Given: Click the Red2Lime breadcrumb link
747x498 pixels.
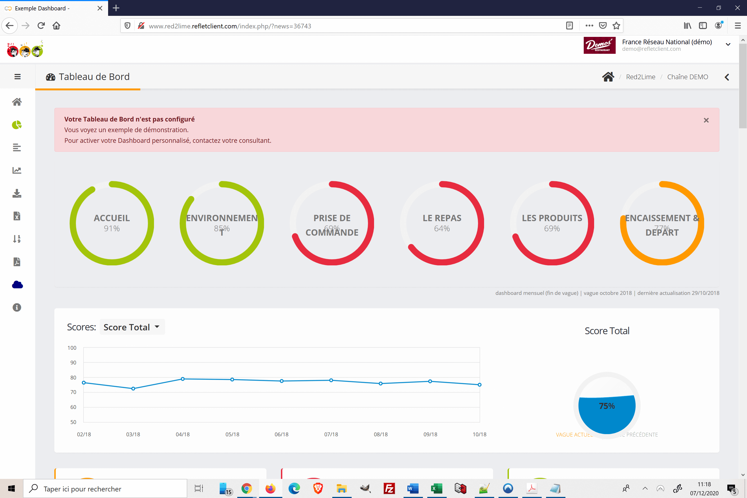Looking at the screenshot, I should (640, 77).
